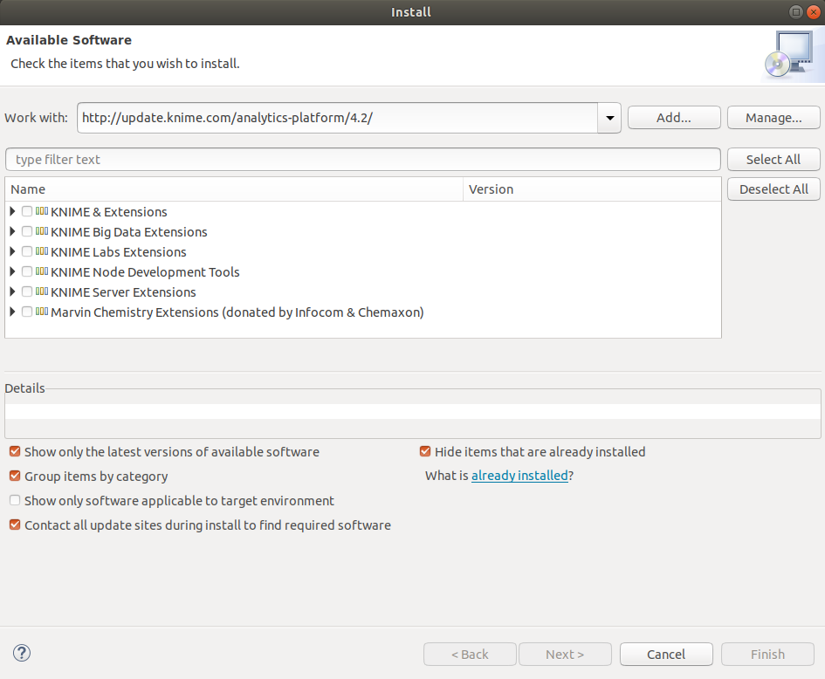
Task: Close the Install dialog window
Action: 813,11
